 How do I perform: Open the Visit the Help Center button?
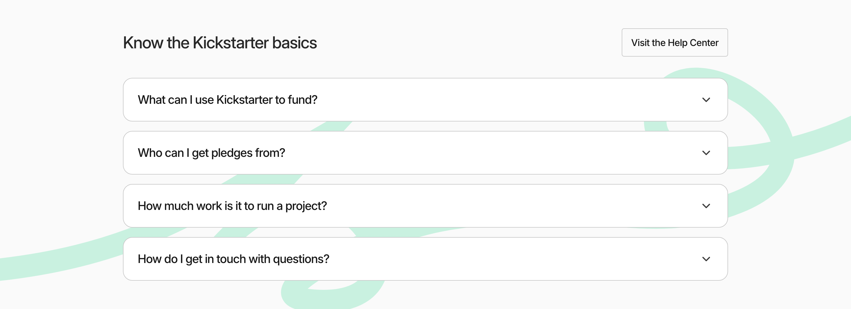pos(675,42)
